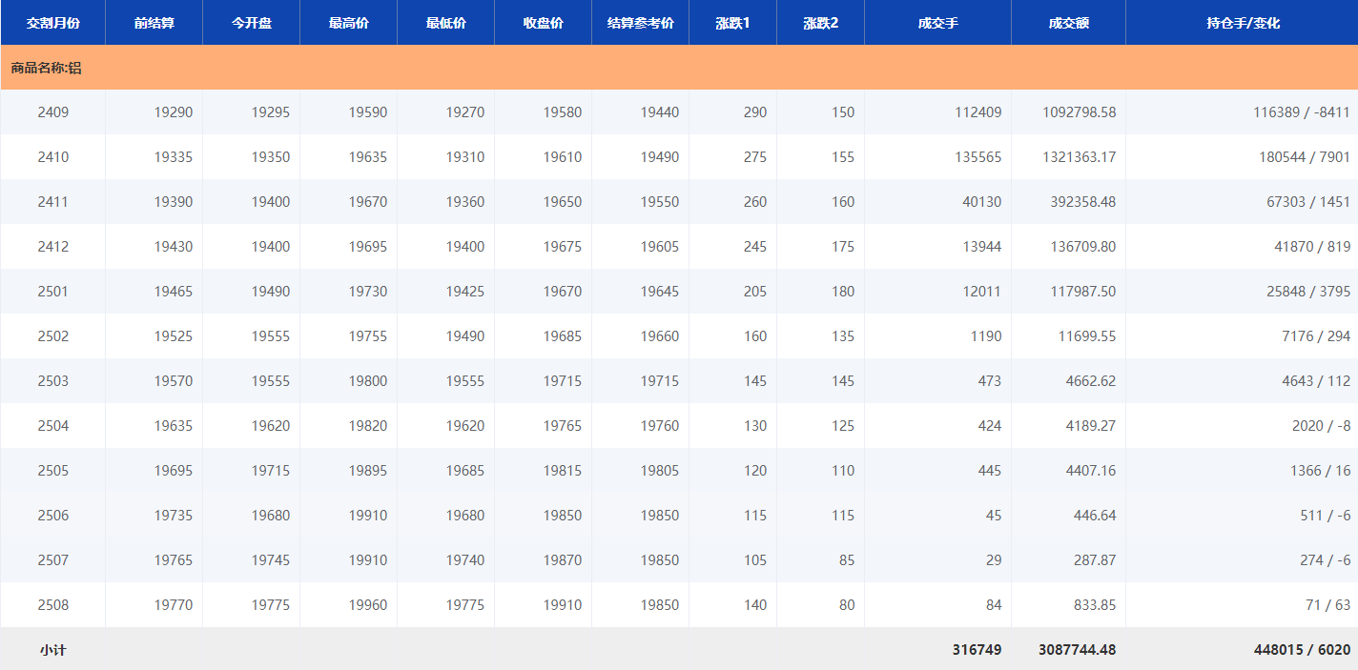Click the 收盘价 column header
The width and height of the screenshot is (1358, 670).
coord(543,23)
